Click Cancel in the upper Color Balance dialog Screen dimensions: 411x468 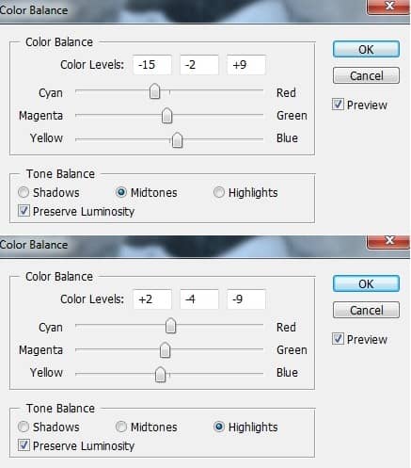click(366, 75)
